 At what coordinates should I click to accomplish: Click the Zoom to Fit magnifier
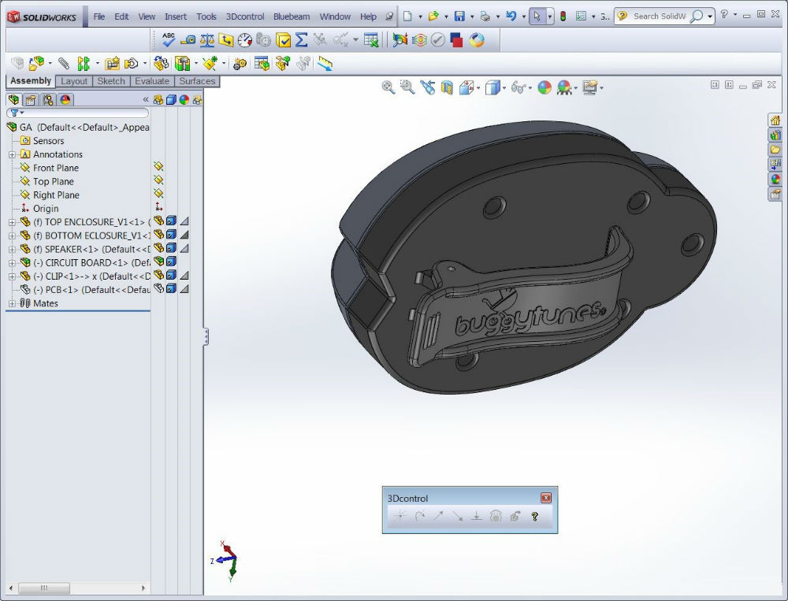[388, 87]
